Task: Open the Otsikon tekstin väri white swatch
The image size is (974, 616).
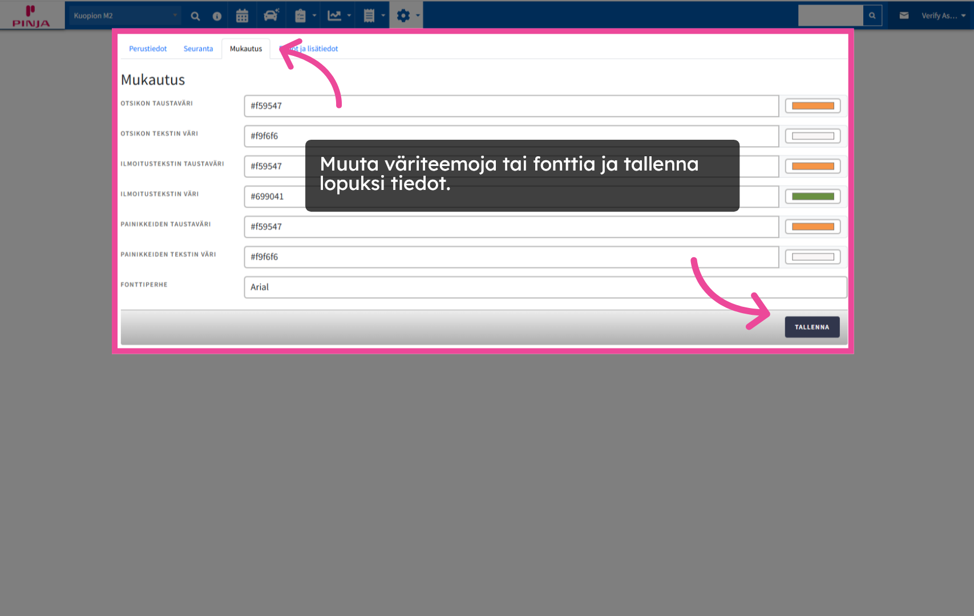Action: click(x=813, y=136)
